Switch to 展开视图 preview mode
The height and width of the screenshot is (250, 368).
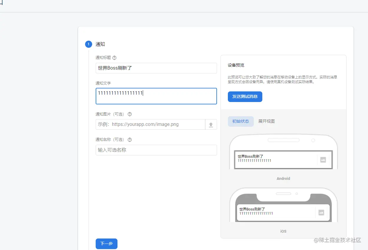tap(266, 121)
